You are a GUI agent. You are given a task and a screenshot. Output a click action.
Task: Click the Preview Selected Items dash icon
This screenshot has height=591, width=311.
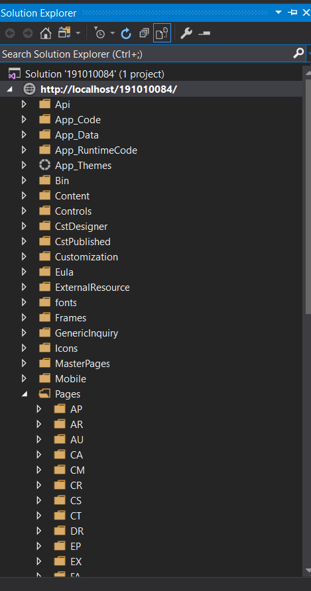[x=204, y=34]
